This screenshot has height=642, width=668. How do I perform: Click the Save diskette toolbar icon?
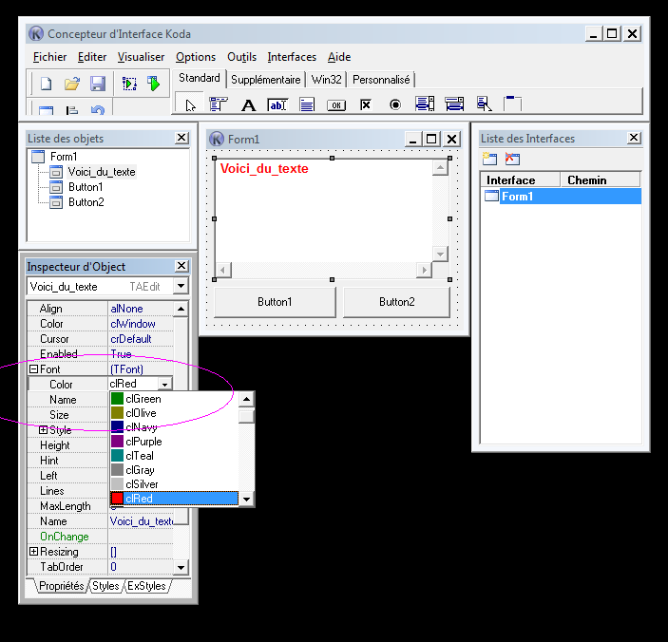pos(96,85)
